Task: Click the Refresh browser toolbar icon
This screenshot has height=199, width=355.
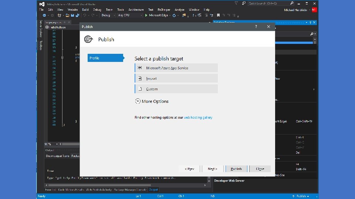Action: point(174,15)
